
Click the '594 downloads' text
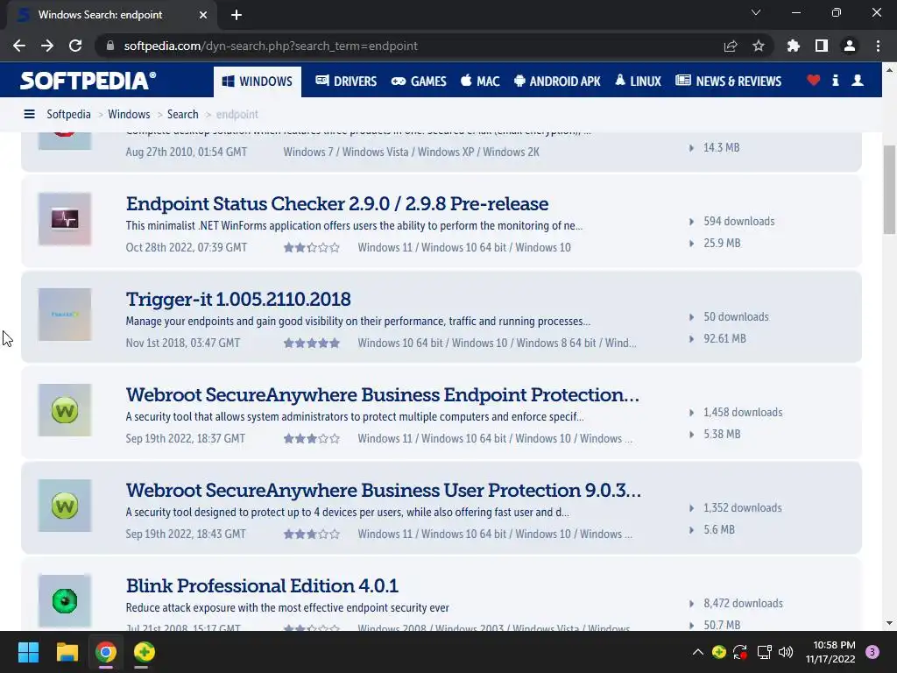coord(739,222)
